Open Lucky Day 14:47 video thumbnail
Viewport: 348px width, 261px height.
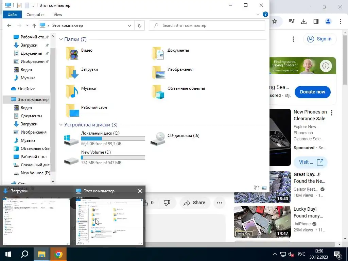tap(262, 222)
